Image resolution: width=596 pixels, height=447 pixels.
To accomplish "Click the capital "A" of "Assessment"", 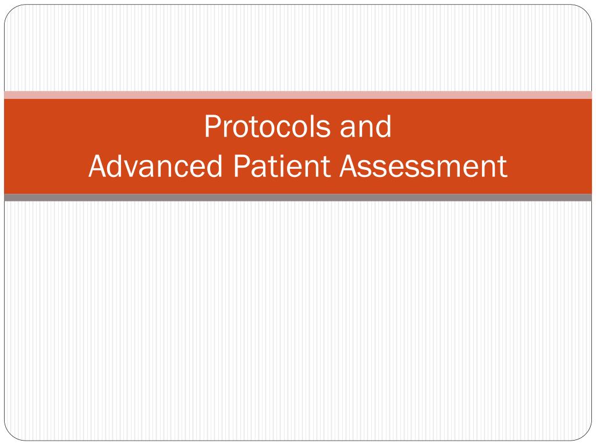I will click(x=350, y=166).
